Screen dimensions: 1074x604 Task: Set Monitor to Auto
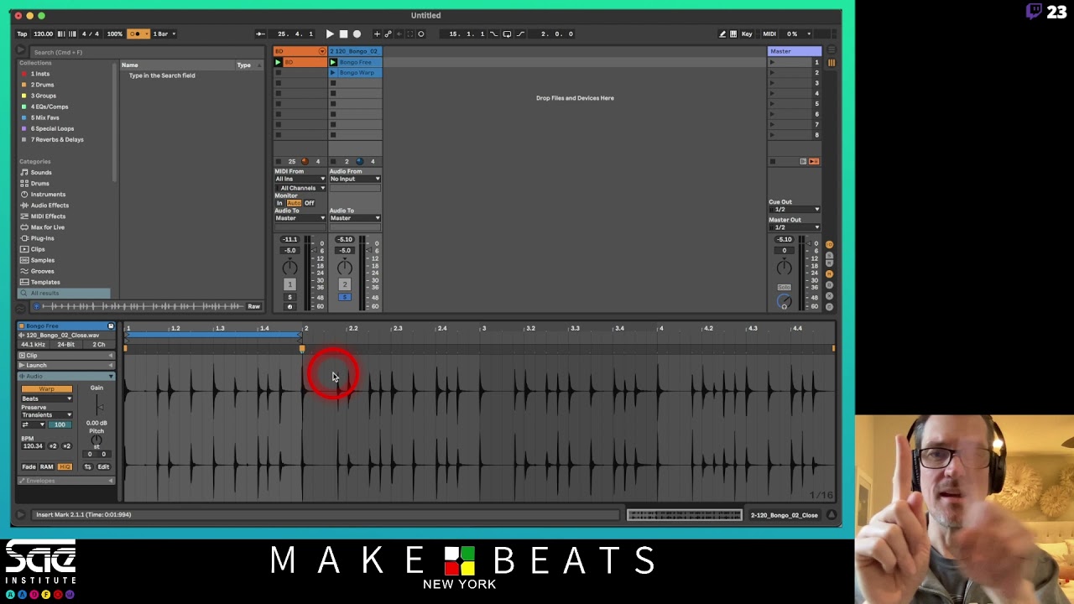294,203
